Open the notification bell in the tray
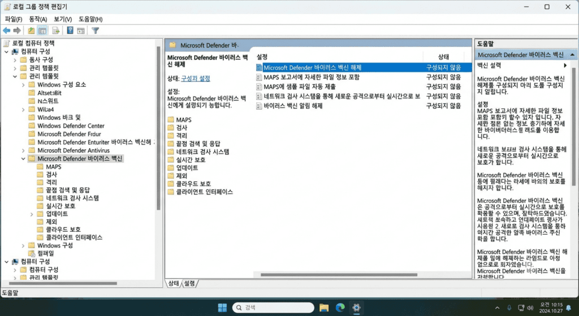Image resolution: width=579 pixels, height=316 pixels. [x=568, y=308]
